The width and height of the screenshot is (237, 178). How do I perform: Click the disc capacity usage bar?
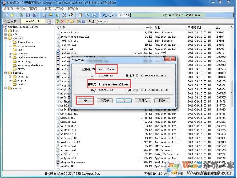pyautogui.click(x=177, y=15)
